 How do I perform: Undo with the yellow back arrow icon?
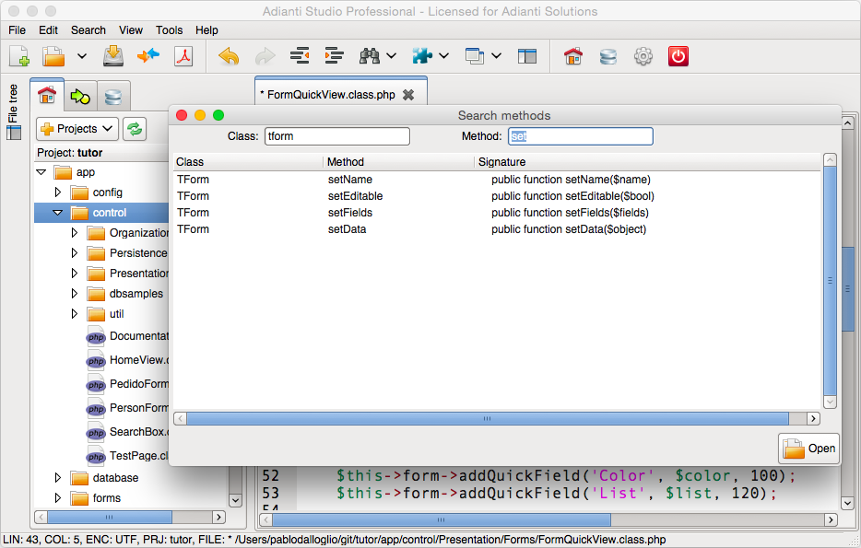pyautogui.click(x=229, y=56)
